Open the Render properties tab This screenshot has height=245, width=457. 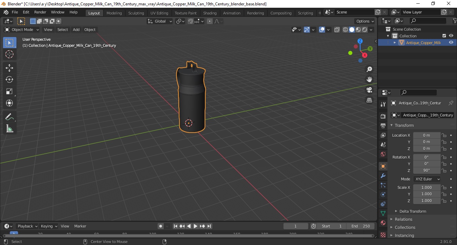[x=383, y=116]
